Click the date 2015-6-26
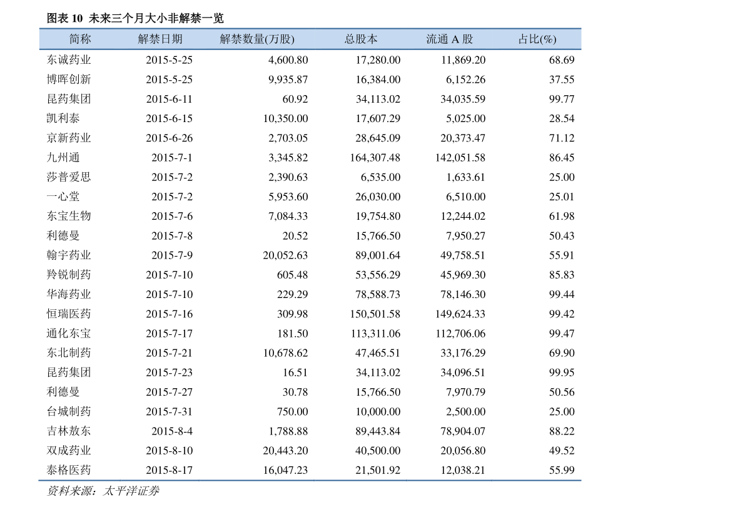This screenshot has height=509, width=745. [169, 138]
